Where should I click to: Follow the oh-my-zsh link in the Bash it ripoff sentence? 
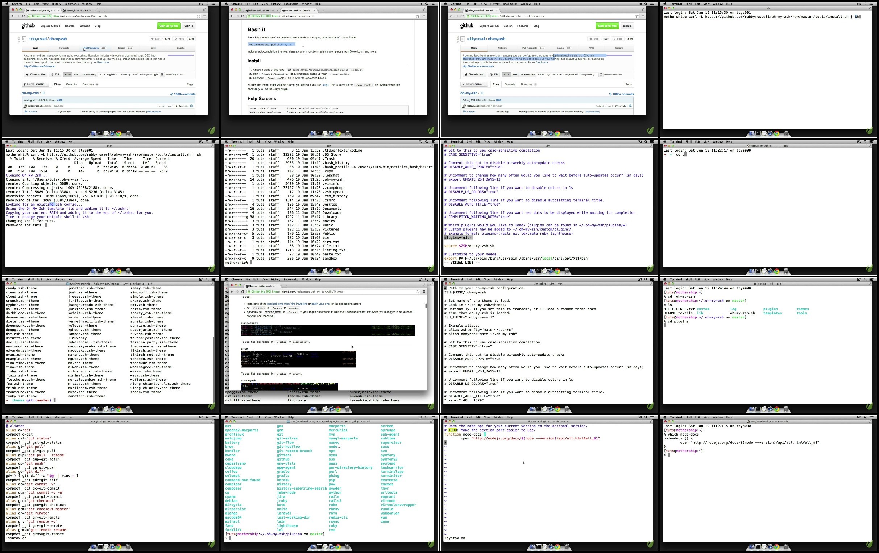286,45
